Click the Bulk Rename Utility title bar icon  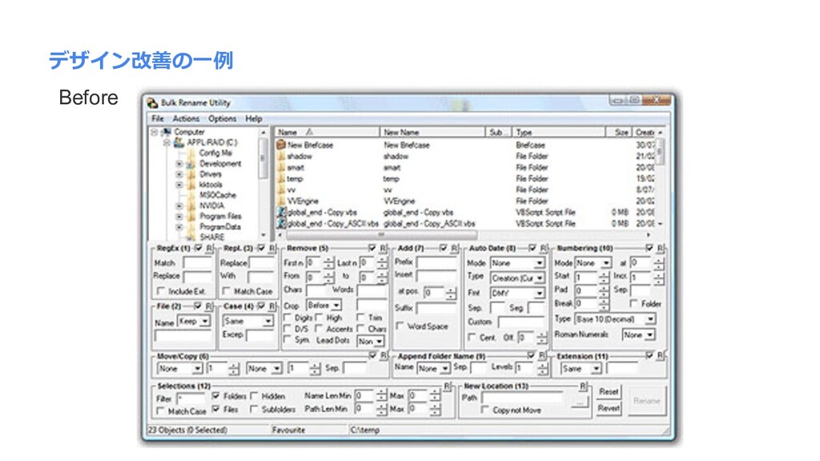click(153, 103)
